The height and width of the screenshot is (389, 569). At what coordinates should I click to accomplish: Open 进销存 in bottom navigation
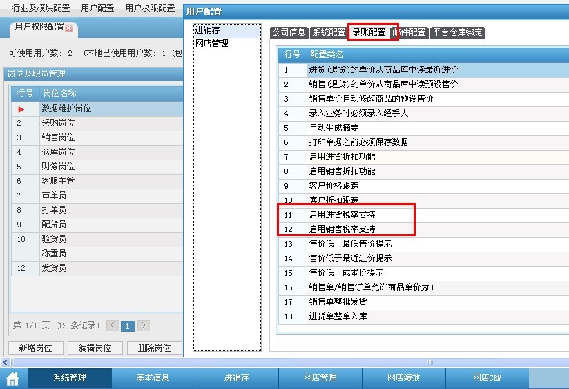point(237,378)
